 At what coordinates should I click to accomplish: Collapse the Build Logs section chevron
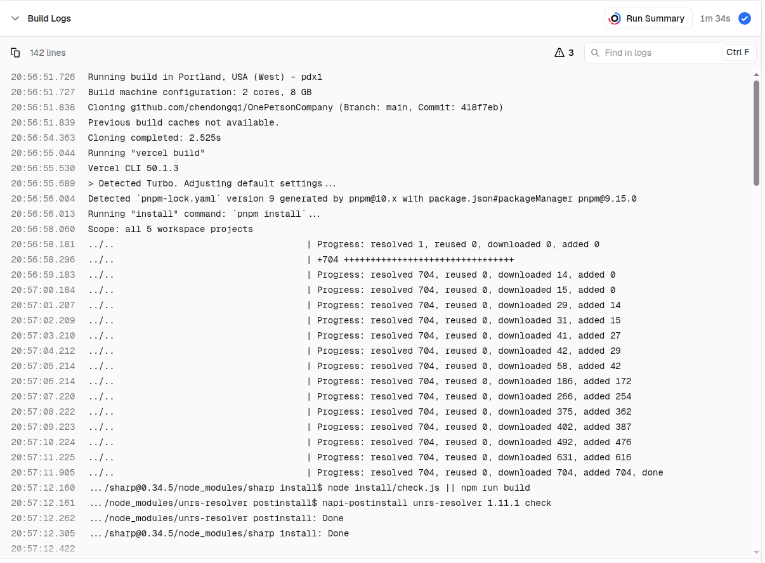point(15,18)
